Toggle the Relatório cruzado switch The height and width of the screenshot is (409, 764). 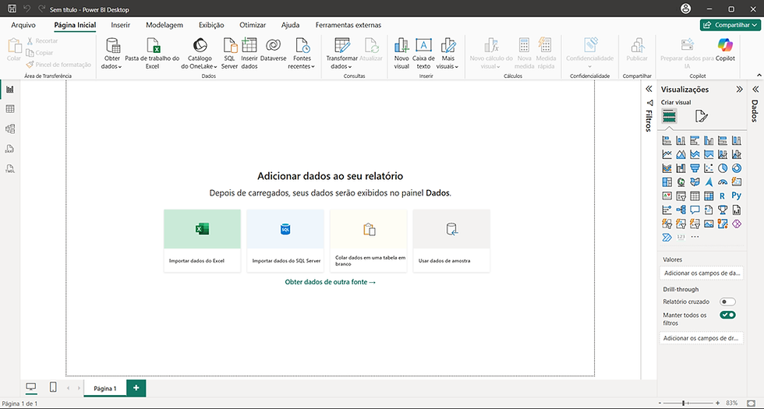727,302
